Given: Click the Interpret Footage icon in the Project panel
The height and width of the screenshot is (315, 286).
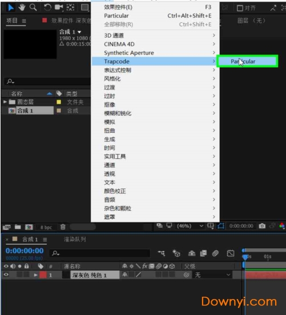Looking at the screenshot, I should (7, 227).
